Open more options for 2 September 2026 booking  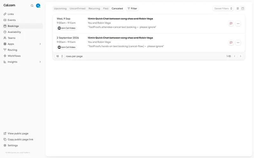coord(238,43)
